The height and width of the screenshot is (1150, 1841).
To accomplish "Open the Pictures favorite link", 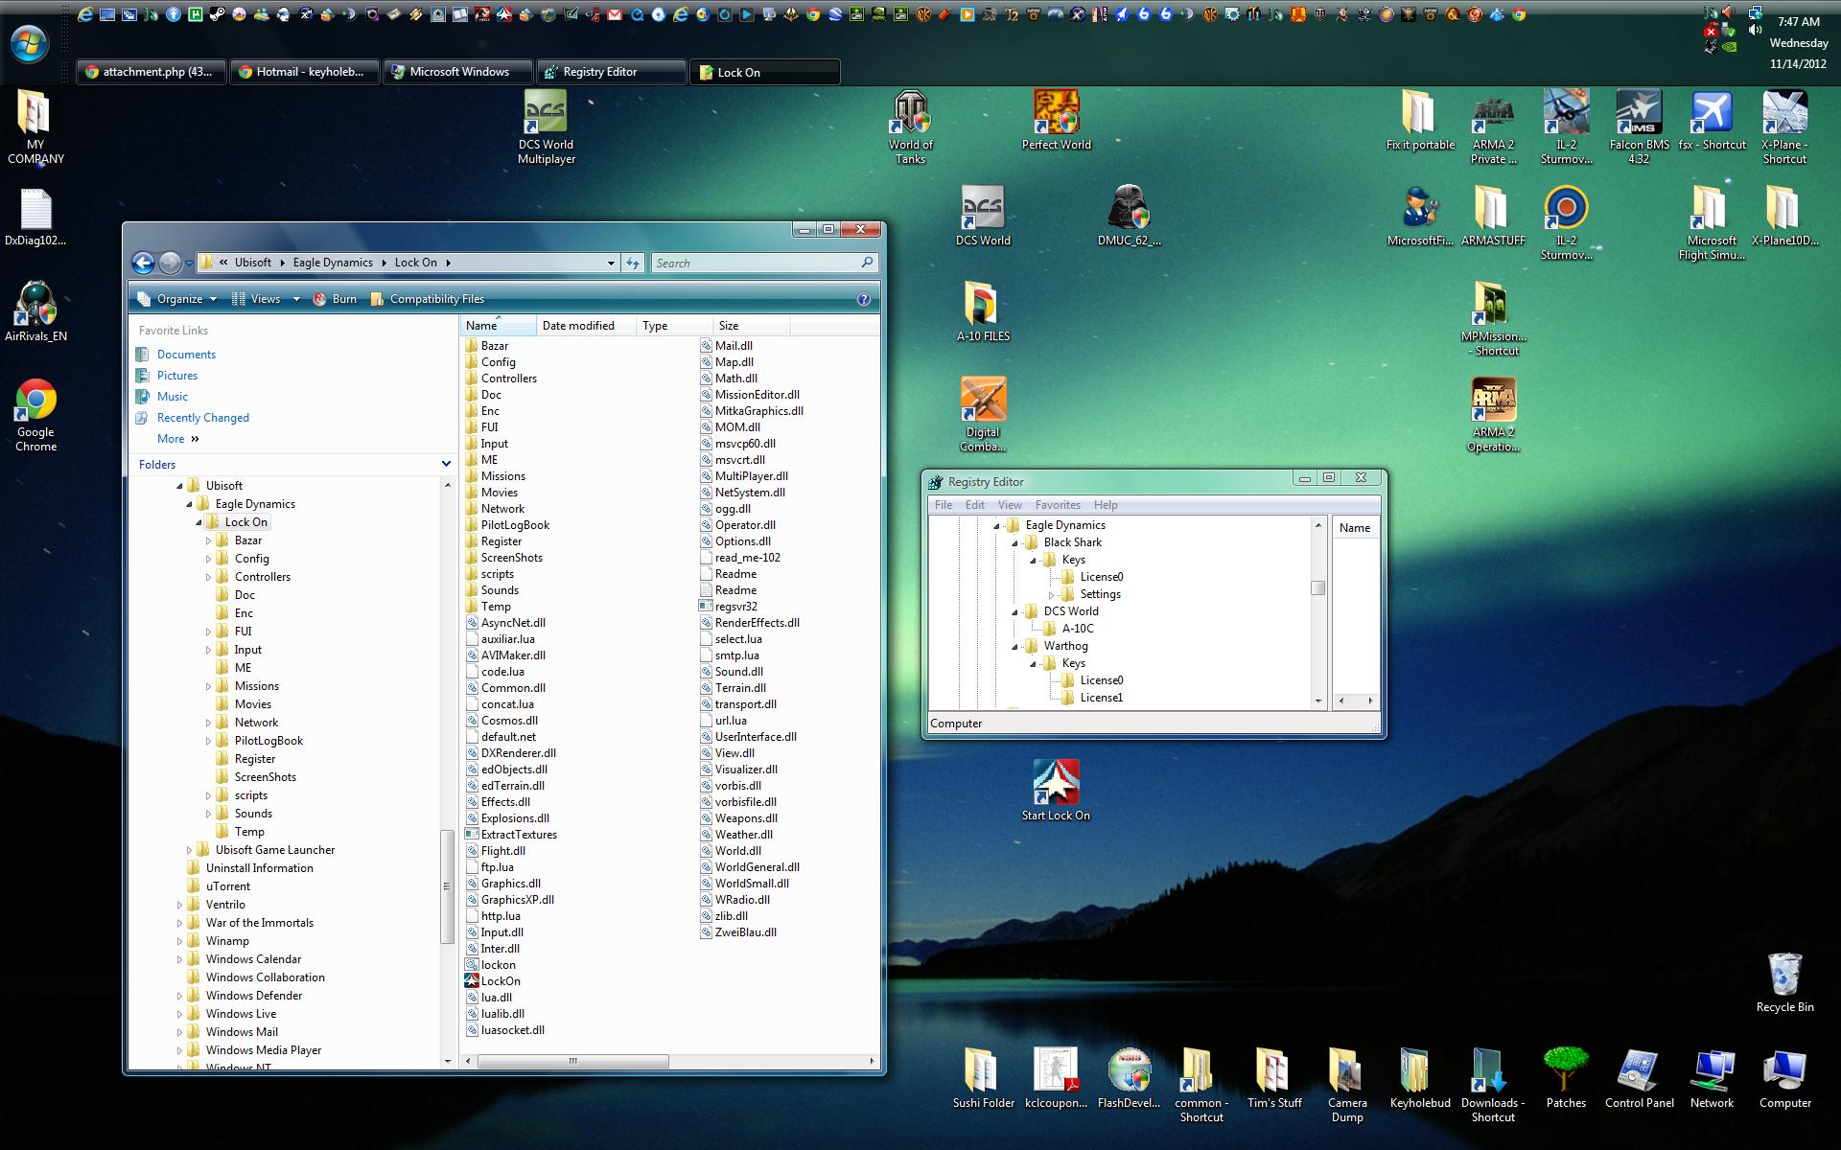I will point(177,376).
